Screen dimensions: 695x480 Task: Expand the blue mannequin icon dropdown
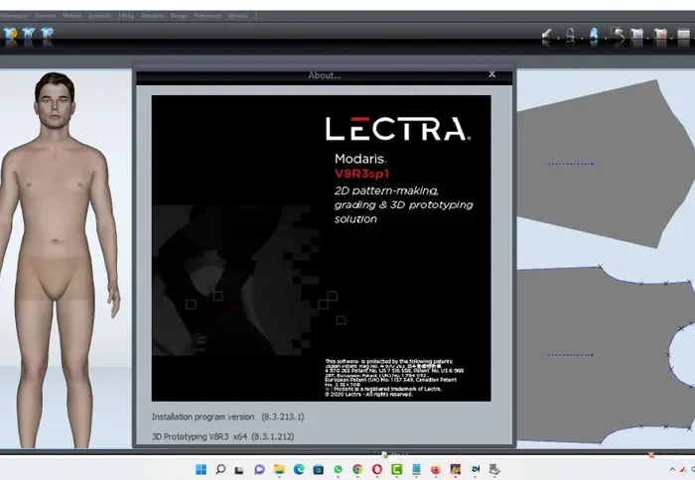[605, 38]
